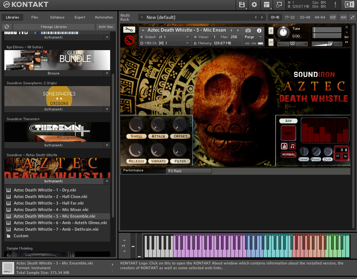Select the previous multi preset arrow

pyautogui.click(x=256, y=17)
